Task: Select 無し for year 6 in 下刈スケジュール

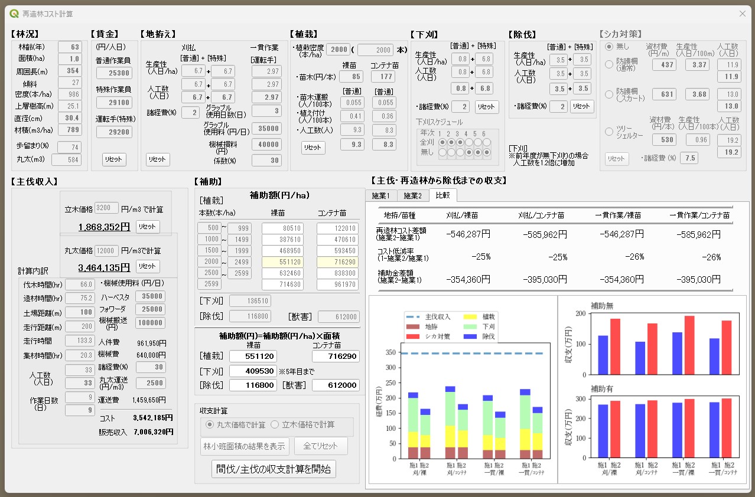Action: [487, 152]
